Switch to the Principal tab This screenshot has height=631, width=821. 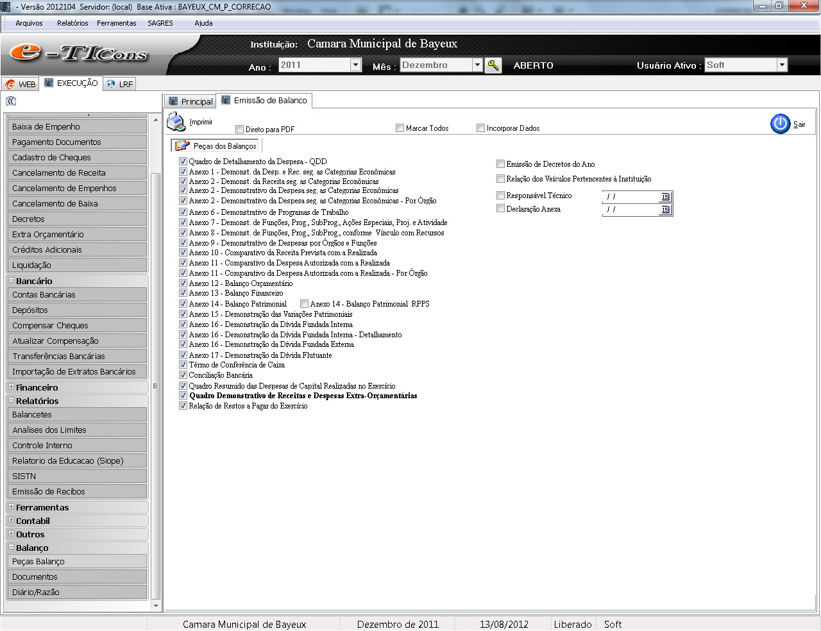(190, 101)
